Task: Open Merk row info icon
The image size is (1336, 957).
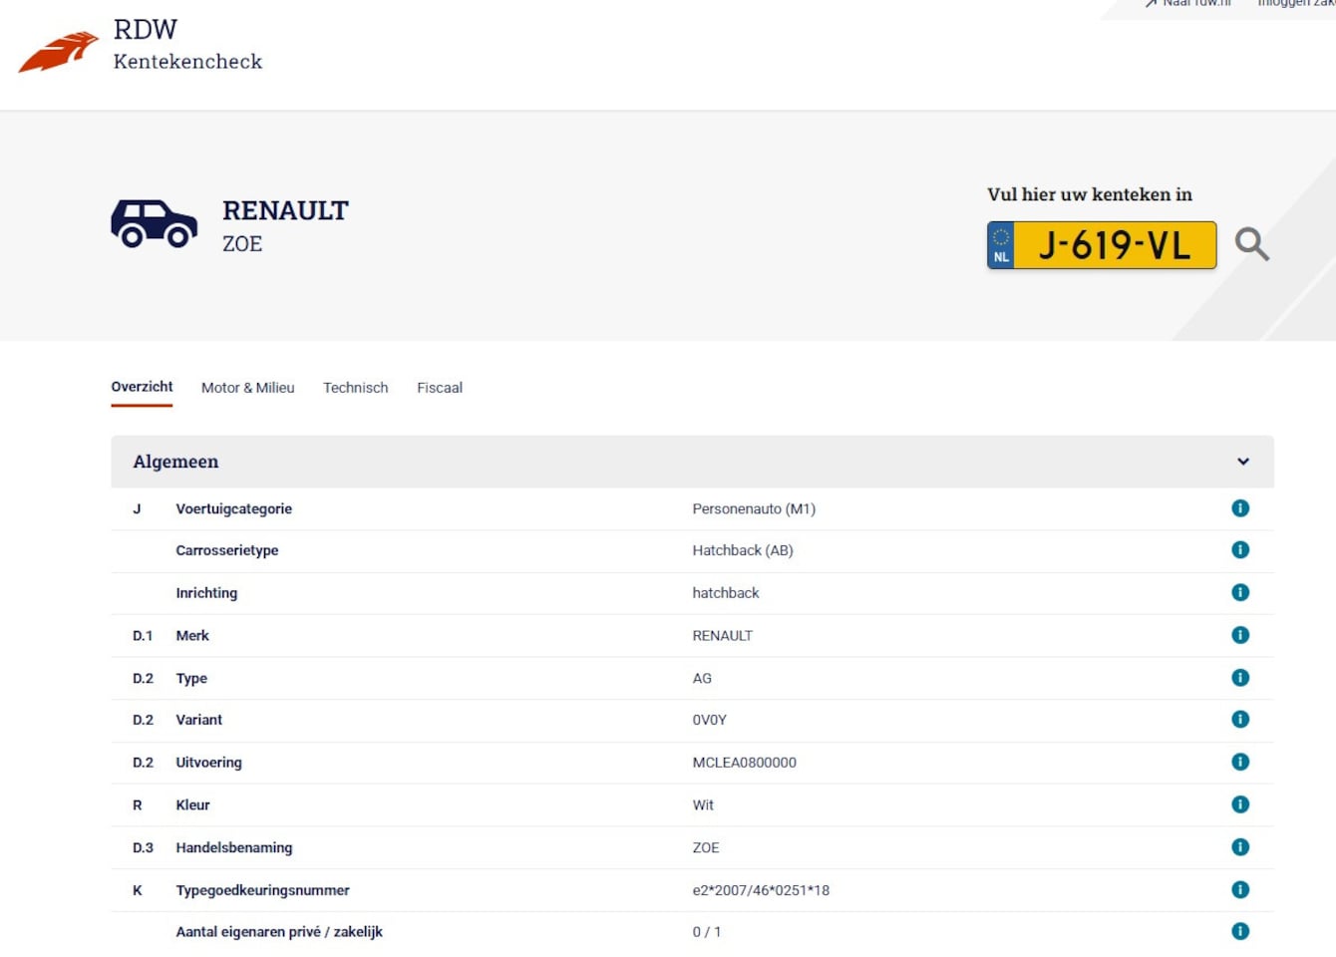Action: point(1239,635)
